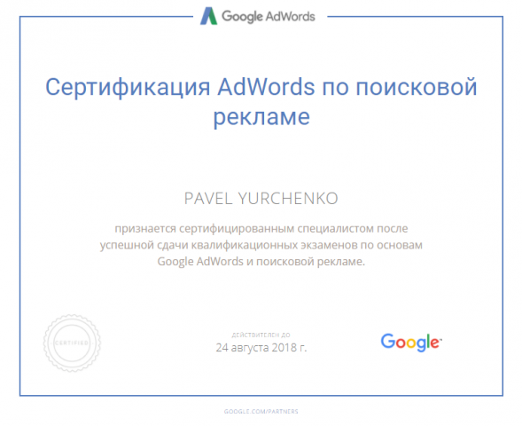Click the line 'успешной сдачи квалификационных экзаменов по основам'
Viewport: 522px width, 426px height.
click(x=261, y=245)
